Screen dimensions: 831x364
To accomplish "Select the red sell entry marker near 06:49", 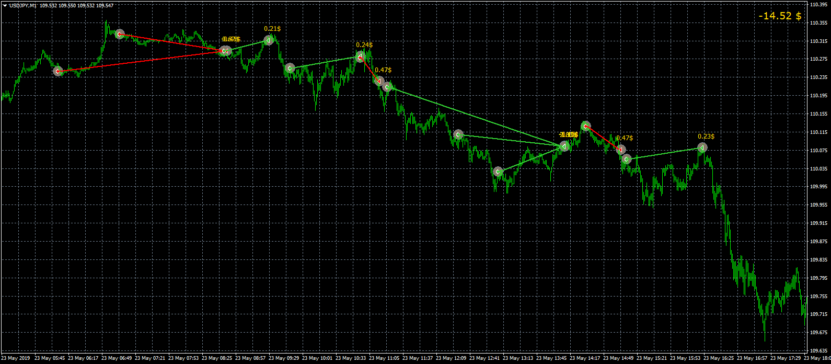I will [120, 34].
